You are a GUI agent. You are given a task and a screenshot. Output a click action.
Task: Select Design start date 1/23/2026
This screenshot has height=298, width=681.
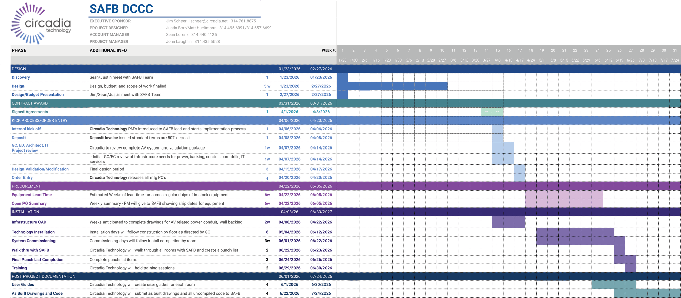(x=289, y=86)
